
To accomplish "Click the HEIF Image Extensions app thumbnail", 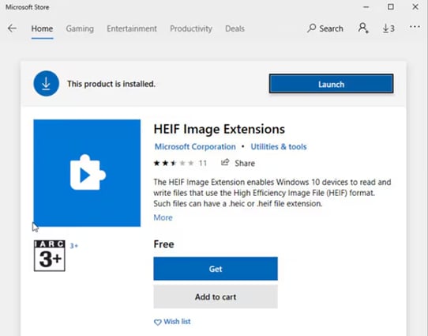I will coord(87,173).
